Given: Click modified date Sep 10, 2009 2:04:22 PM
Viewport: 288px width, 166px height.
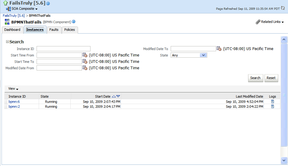Looking at the screenshot, I should coord(244,106).
